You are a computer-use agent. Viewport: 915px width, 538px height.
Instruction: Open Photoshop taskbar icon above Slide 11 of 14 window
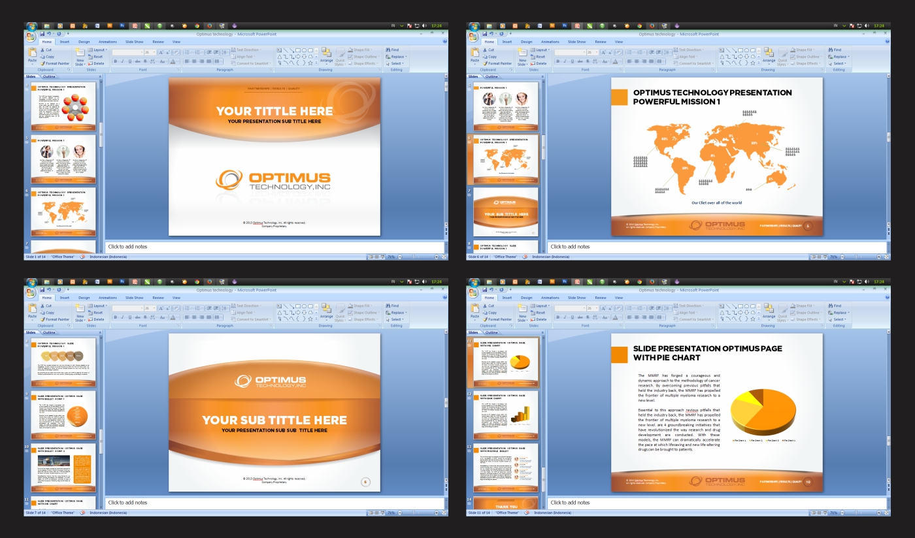[x=565, y=281]
